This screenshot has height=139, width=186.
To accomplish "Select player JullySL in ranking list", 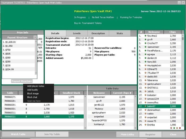I will click(160, 91).
